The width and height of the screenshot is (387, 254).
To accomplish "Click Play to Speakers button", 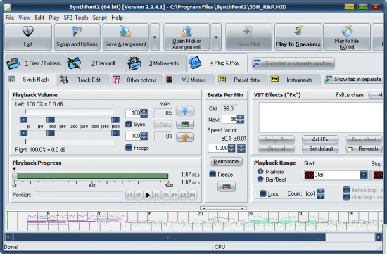I will (x=298, y=37).
